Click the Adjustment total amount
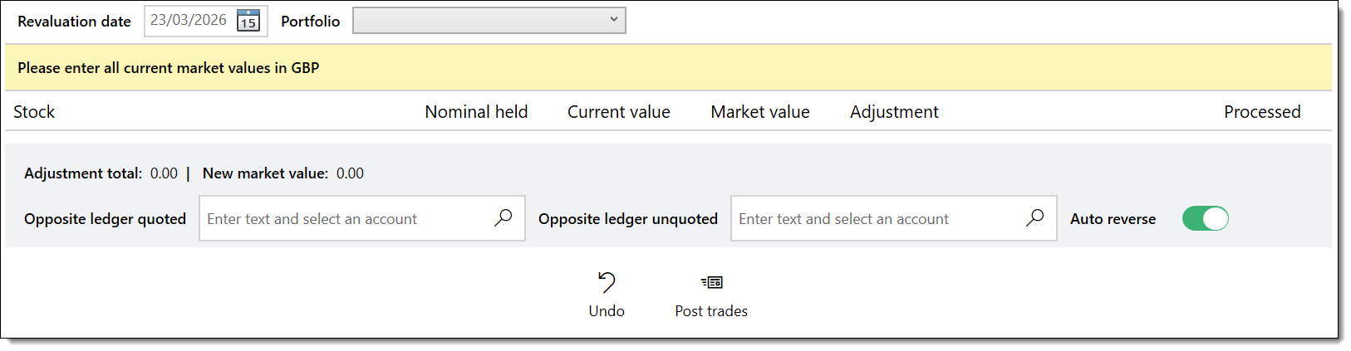This screenshot has height=351, width=1351. click(164, 173)
